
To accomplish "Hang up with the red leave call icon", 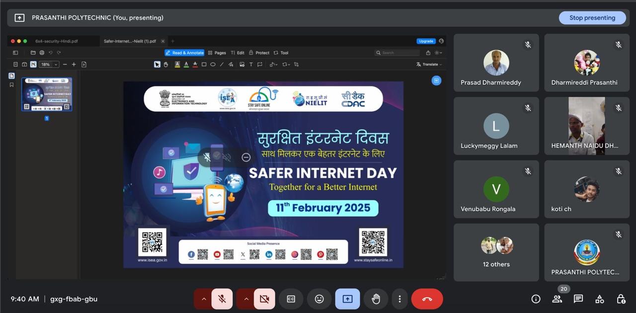I will pyautogui.click(x=427, y=299).
